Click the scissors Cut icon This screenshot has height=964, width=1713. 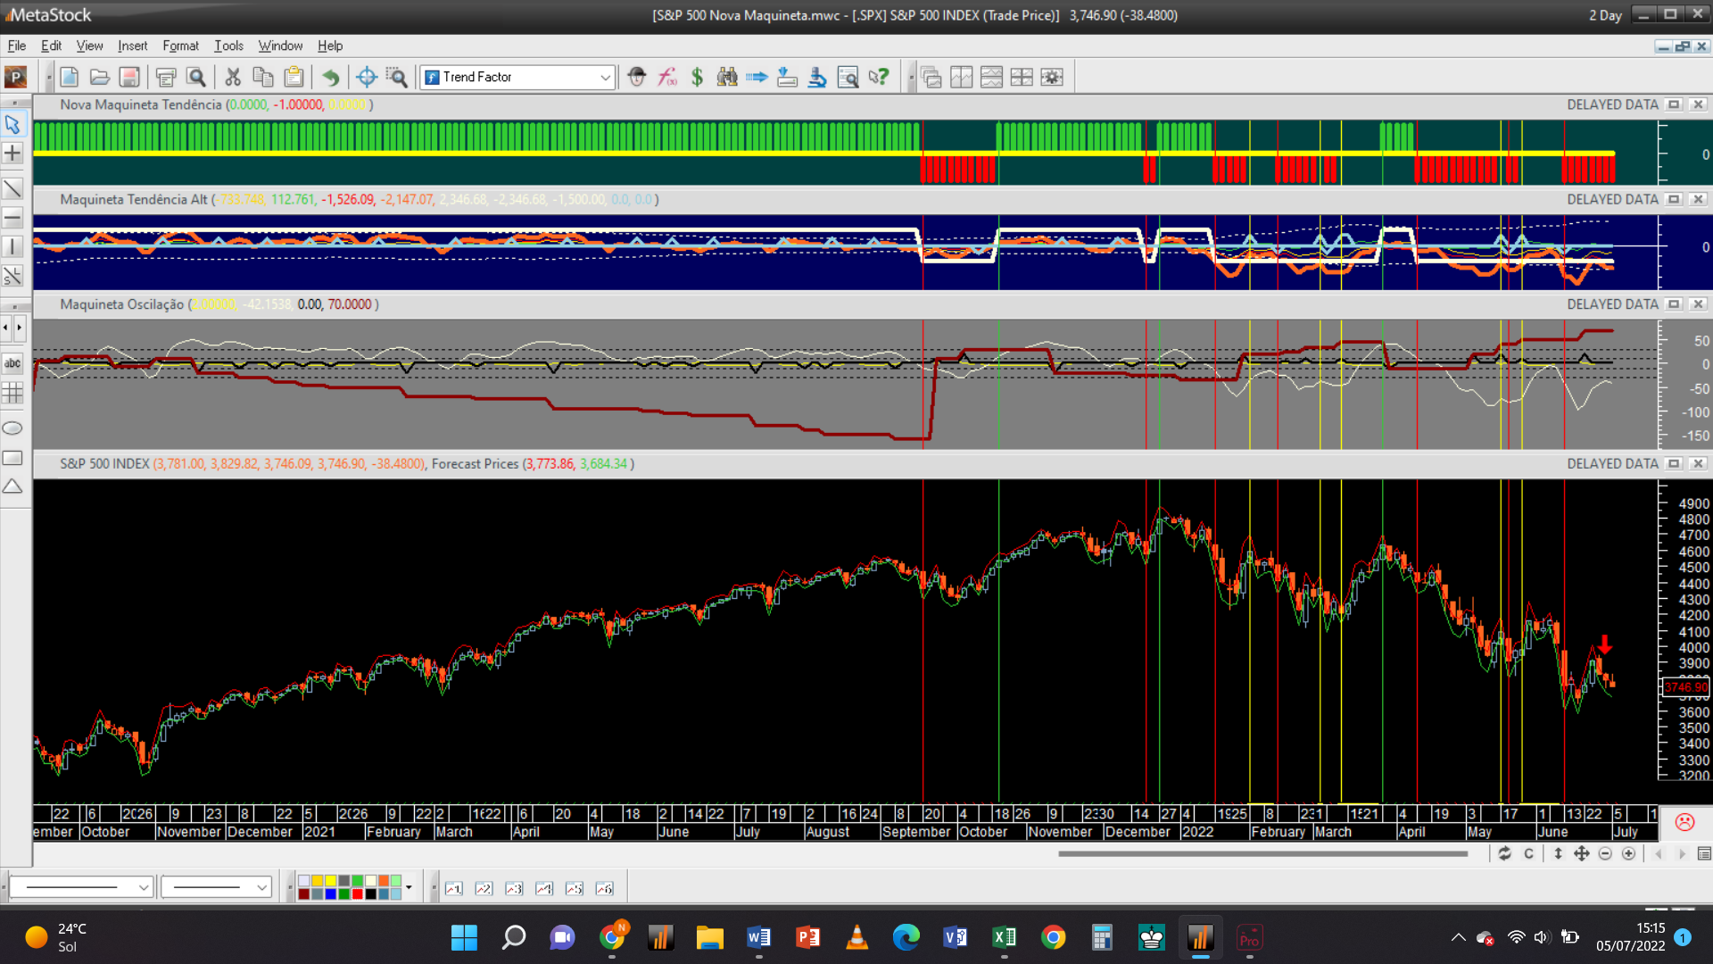[233, 77]
